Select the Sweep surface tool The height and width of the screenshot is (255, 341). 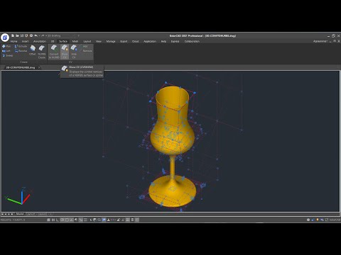[8, 55]
